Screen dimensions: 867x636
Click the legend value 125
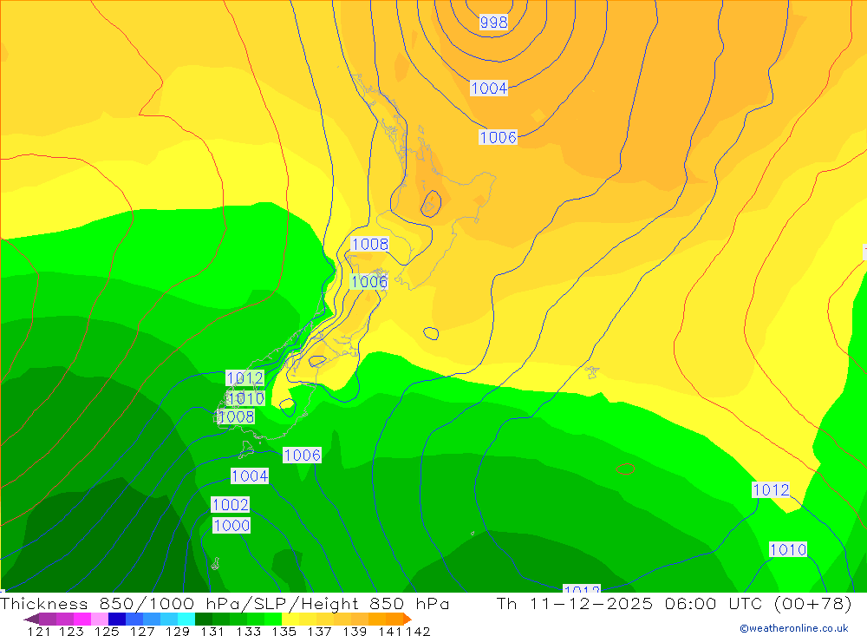tap(107, 632)
